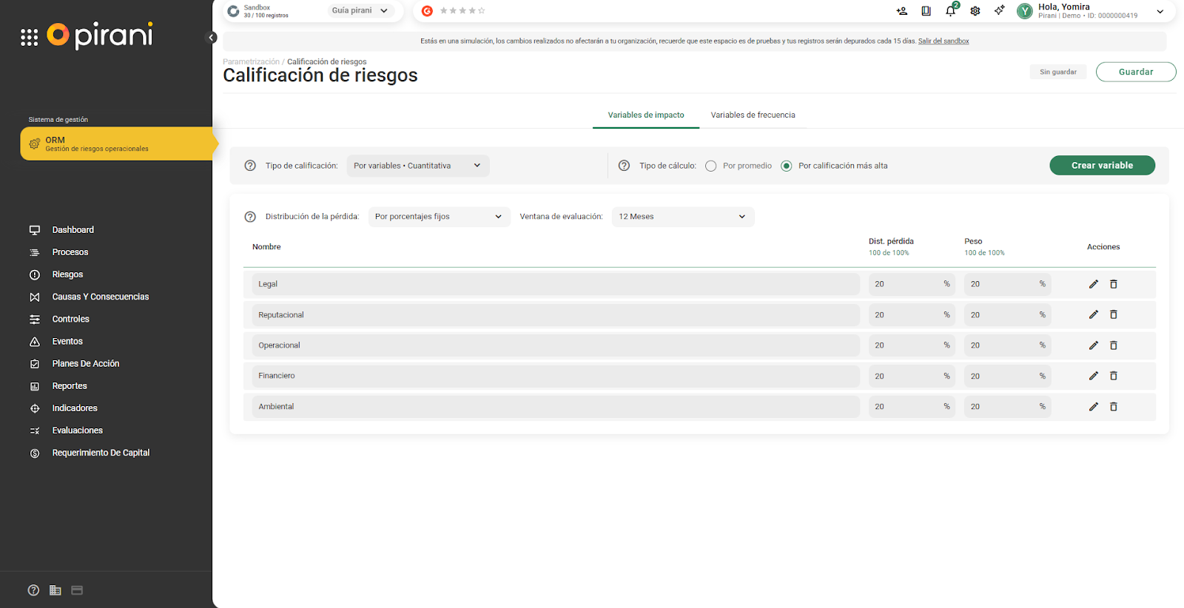Delete the Reputacional variable with trash icon
This screenshot has width=1184, height=608.
(1113, 314)
